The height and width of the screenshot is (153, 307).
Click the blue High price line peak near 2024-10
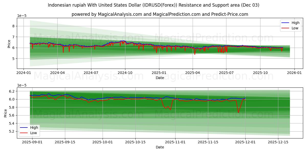click(x=122, y=41)
